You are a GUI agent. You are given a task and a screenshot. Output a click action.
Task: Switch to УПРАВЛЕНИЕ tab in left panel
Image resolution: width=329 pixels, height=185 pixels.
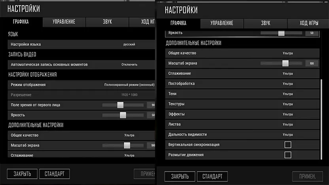[x=64, y=22]
